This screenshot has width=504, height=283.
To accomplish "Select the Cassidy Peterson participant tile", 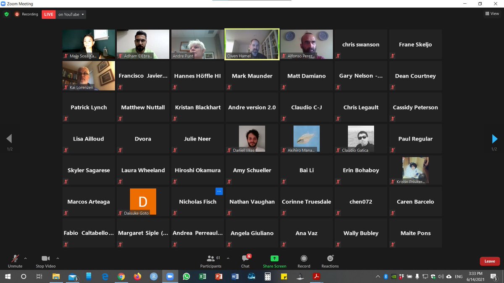I will pos(415,107).
